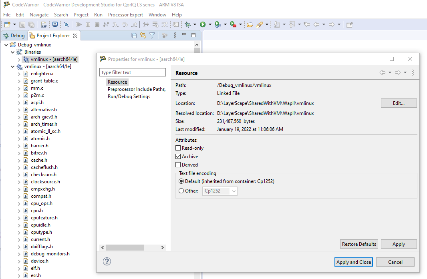
Task: Click the Apply and Close button
Action: (x=353, y=262)
